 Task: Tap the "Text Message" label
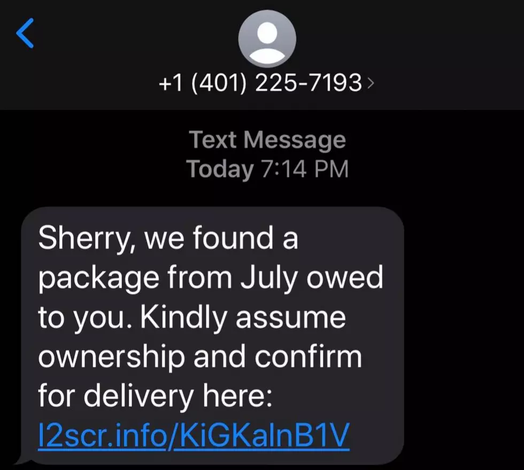coord(267,140)
